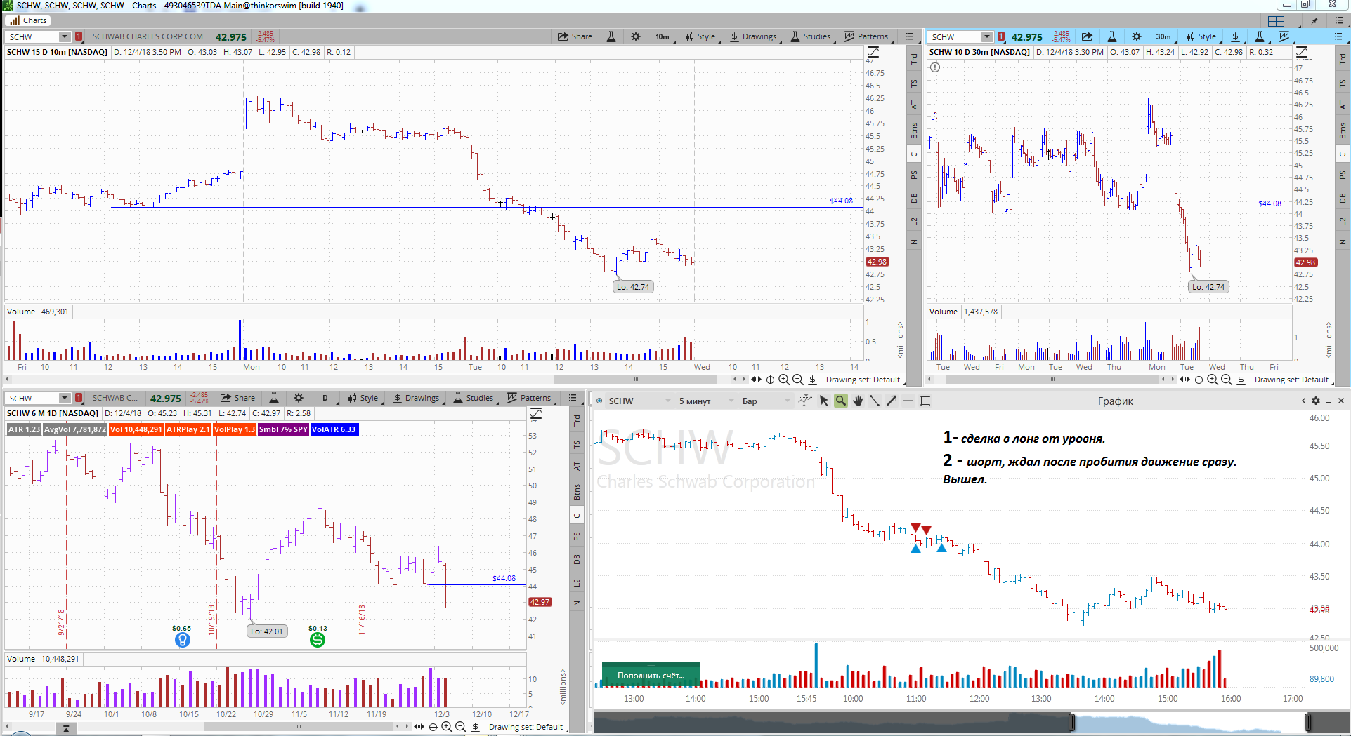Open Patterns menu in 10m chart toolbar
Image resolution: width=1351 pixels, height=736 pixels.
866,36
